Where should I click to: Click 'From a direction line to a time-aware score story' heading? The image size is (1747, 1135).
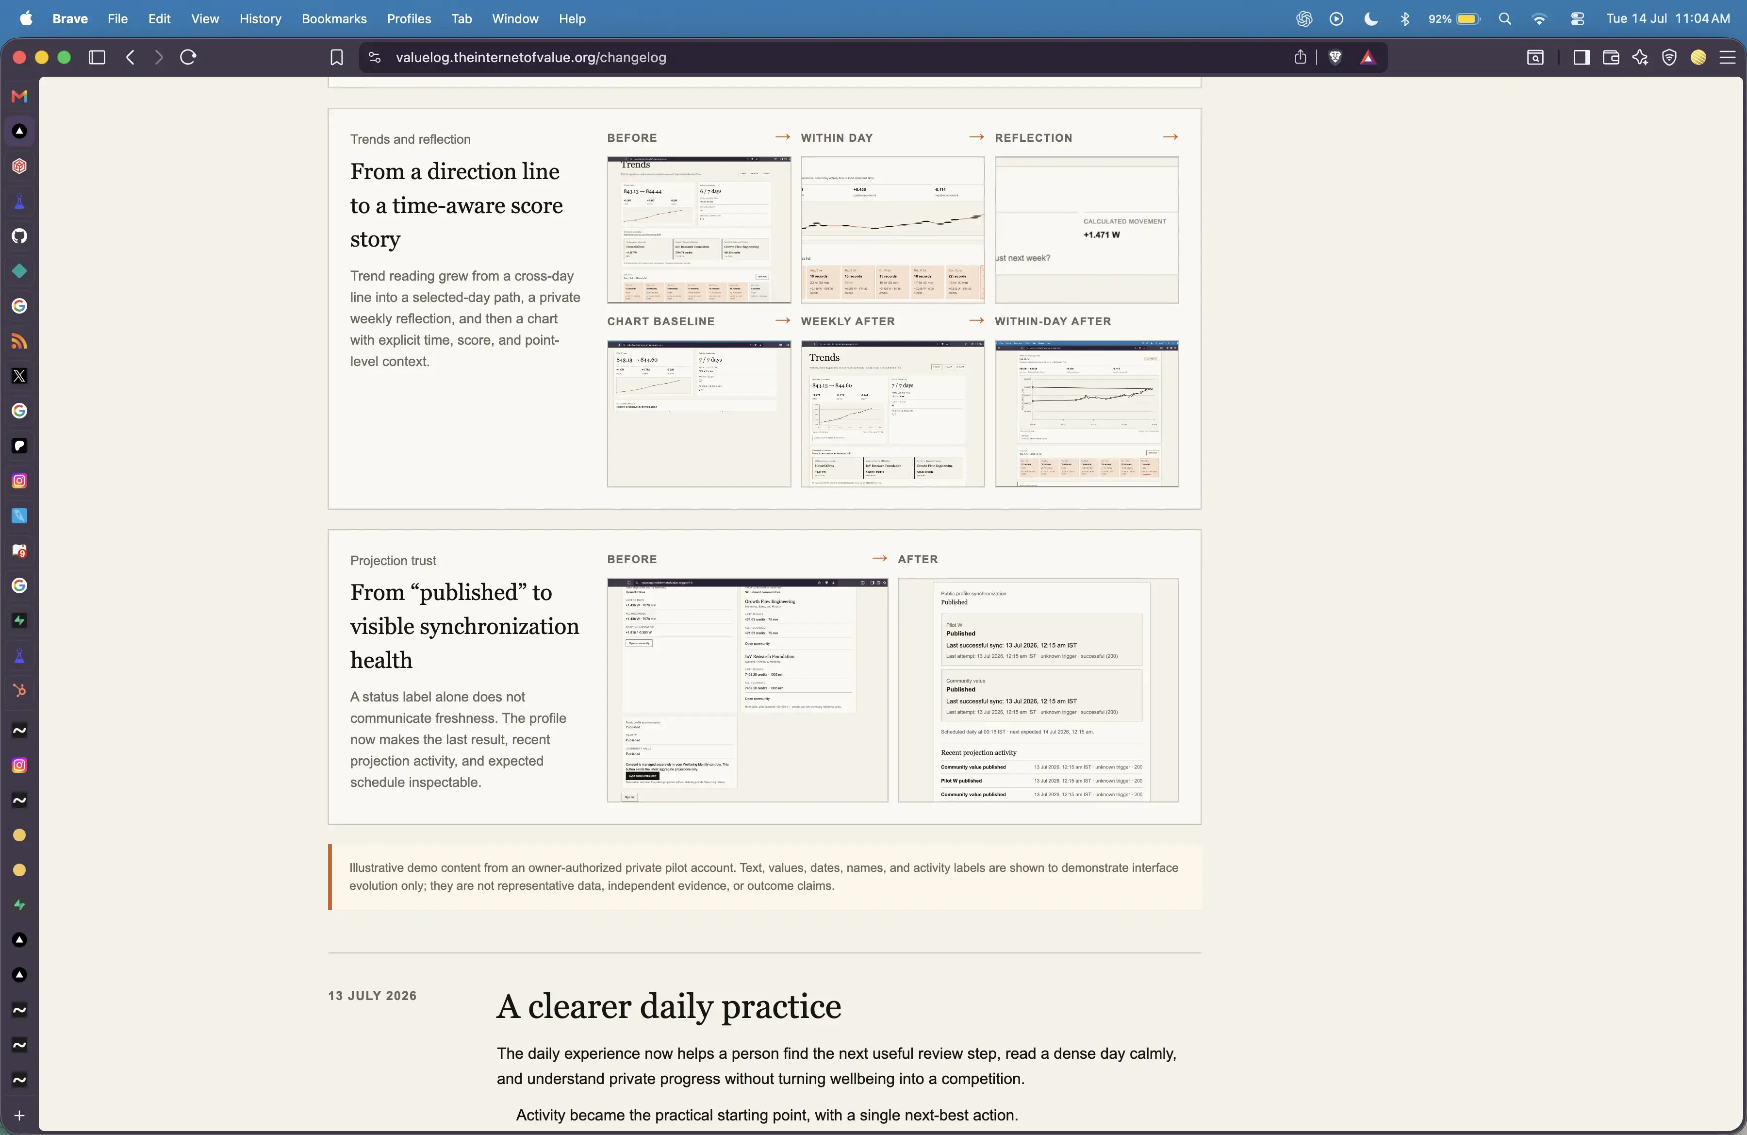tap(457, 205)
